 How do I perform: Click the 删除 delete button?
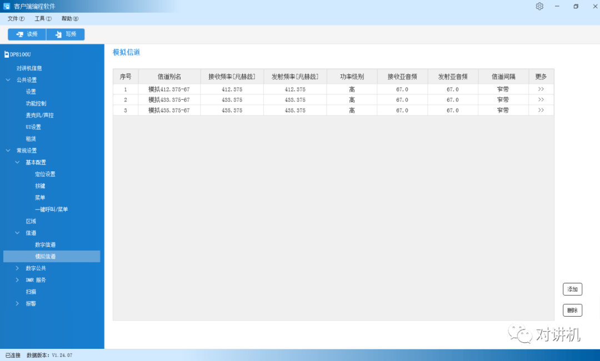(572, 310)
